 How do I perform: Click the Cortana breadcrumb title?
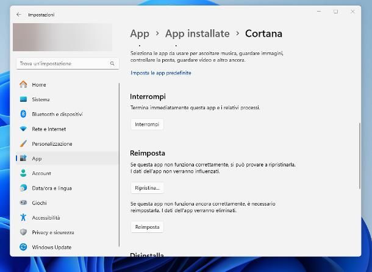[x=263, y=34]
